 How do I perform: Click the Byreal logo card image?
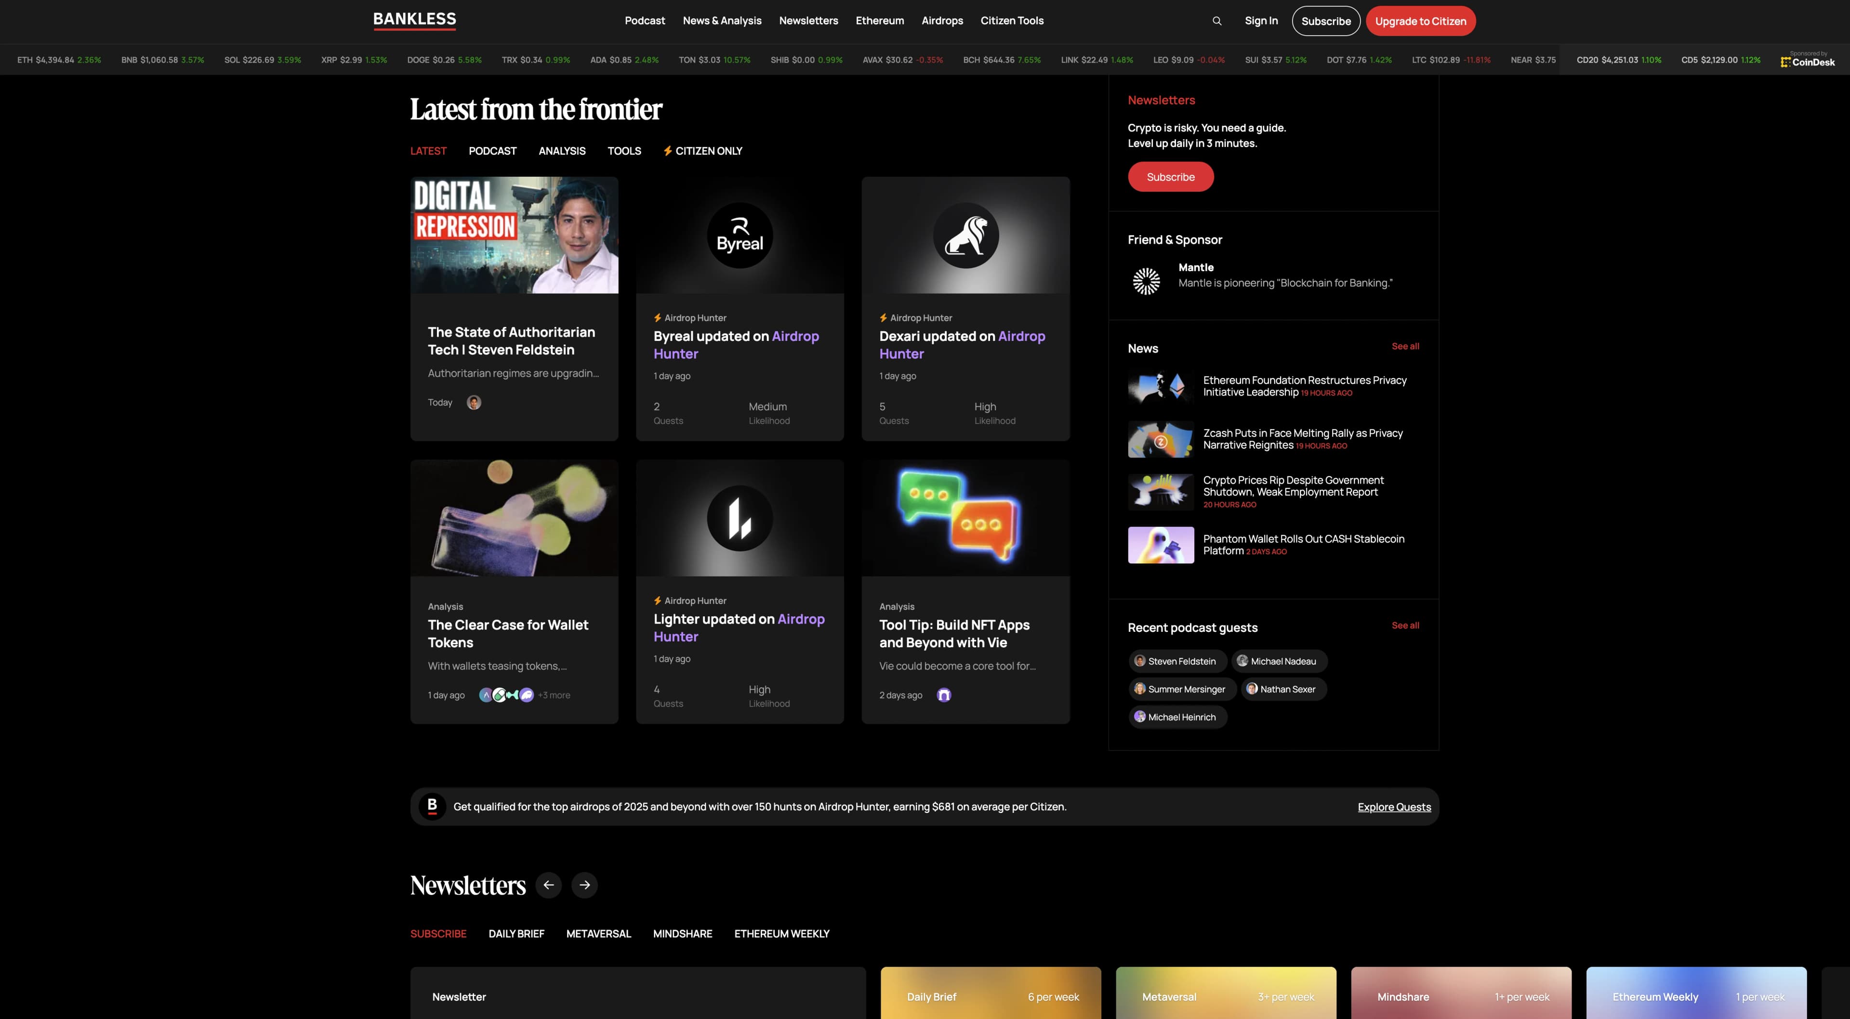pos(739,235)
